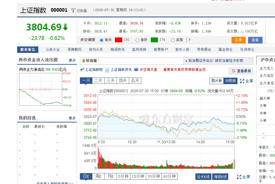Click the 成交额 value 1.106万亿

[x=249, y=31]
